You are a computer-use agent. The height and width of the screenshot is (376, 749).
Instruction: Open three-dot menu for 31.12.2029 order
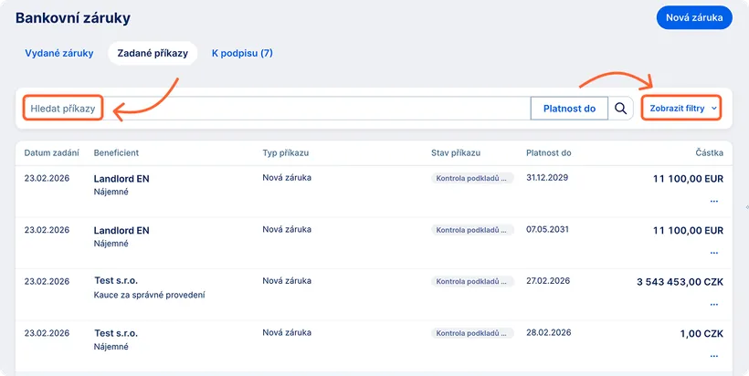coord(714,201)
